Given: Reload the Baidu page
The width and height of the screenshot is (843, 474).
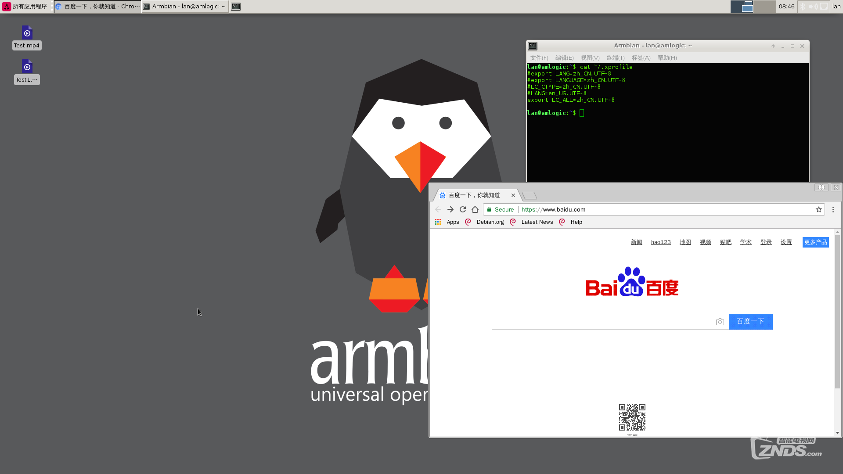Looking at the screenshot, I should click(463, 209).
